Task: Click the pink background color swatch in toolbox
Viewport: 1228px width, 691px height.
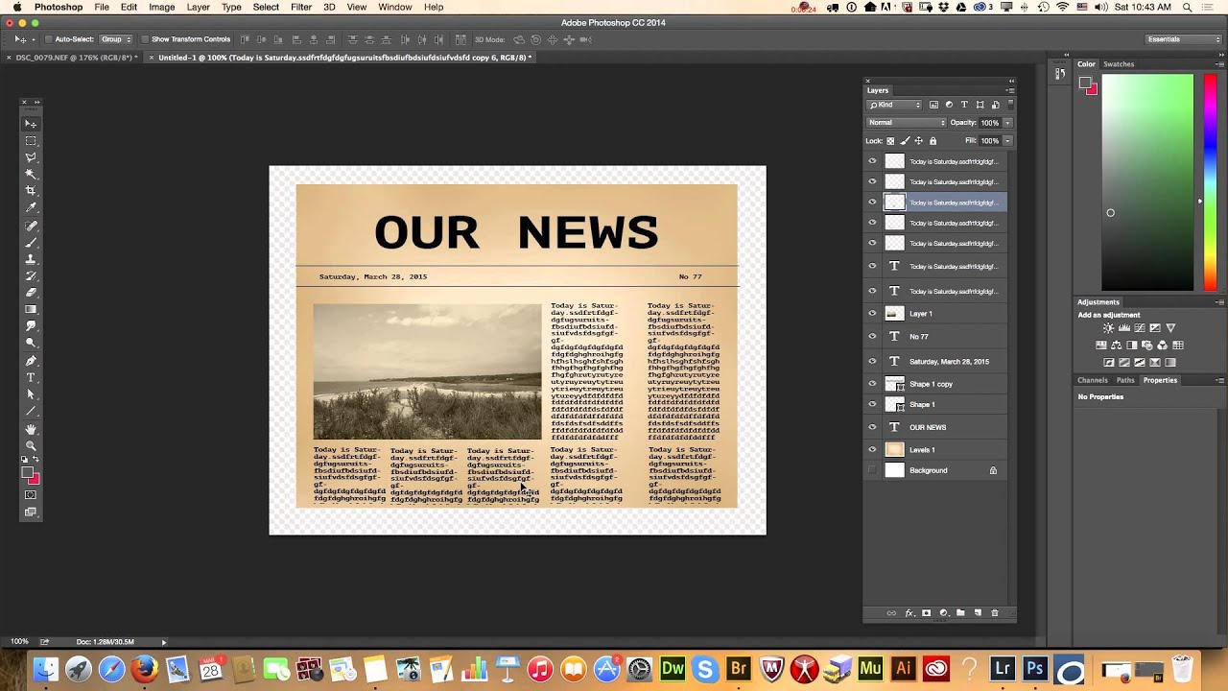Action: click(36, 480)
